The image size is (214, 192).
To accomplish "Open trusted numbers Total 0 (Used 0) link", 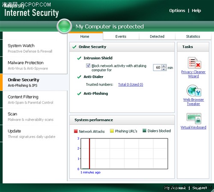I will pos(131,84).
